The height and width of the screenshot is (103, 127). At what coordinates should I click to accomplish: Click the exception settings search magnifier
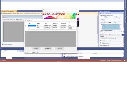(123, 51)
